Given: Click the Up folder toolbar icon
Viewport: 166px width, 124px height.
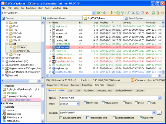Looking at the screenshot, I should 111,13.
